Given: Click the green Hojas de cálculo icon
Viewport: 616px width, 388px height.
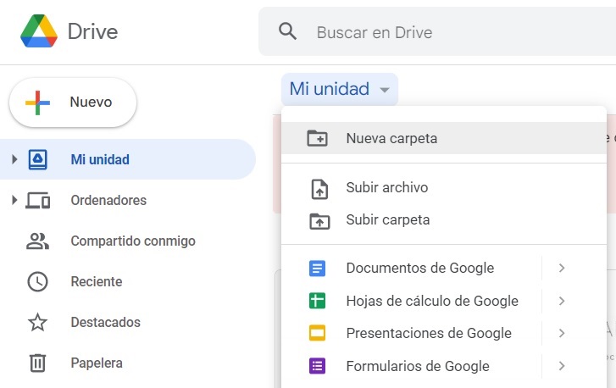Looking at the screenshot, I should click(318, 301).
